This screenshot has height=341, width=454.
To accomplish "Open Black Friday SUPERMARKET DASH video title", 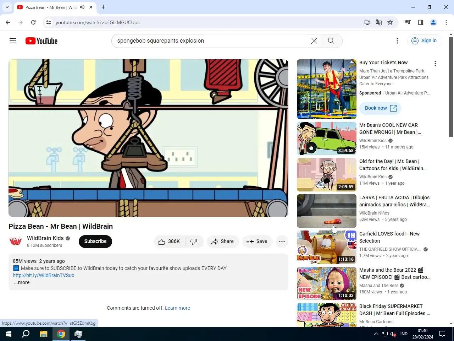I will click(x=395, y=310).
